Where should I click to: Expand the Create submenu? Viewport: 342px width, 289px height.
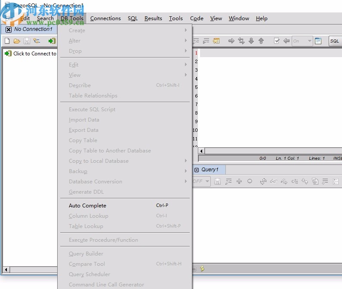coord(125,30)
